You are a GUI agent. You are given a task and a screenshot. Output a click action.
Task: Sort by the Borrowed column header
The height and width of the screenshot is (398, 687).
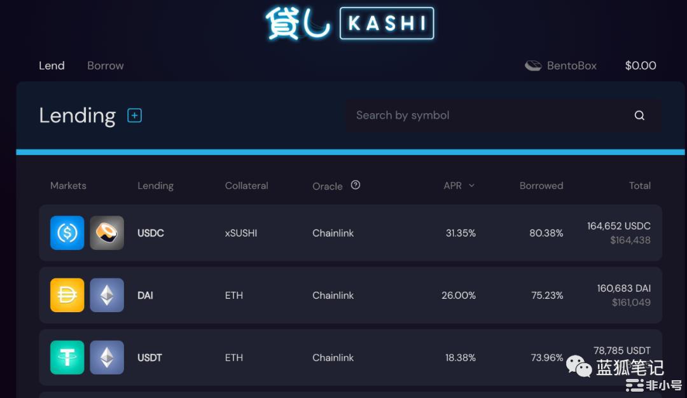(x=541, y=186)
